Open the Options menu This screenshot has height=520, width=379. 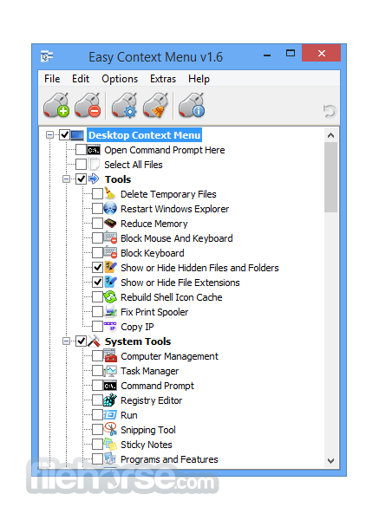120,79
